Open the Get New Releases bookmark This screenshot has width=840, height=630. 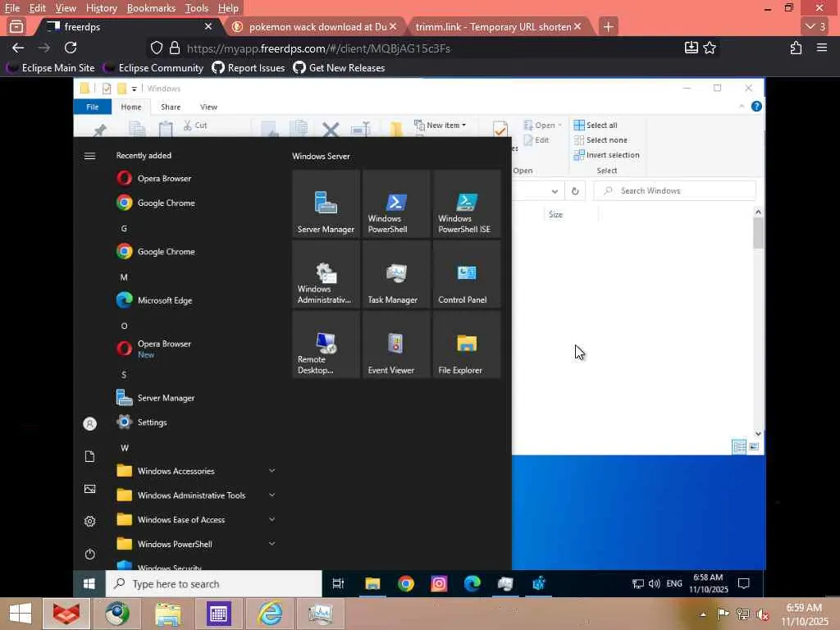click(339, 68)
